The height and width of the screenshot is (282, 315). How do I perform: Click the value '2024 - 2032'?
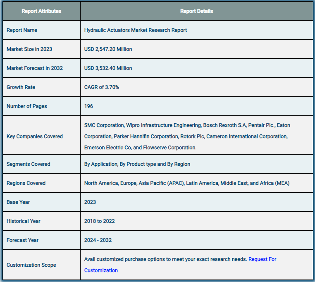[98, 240]
